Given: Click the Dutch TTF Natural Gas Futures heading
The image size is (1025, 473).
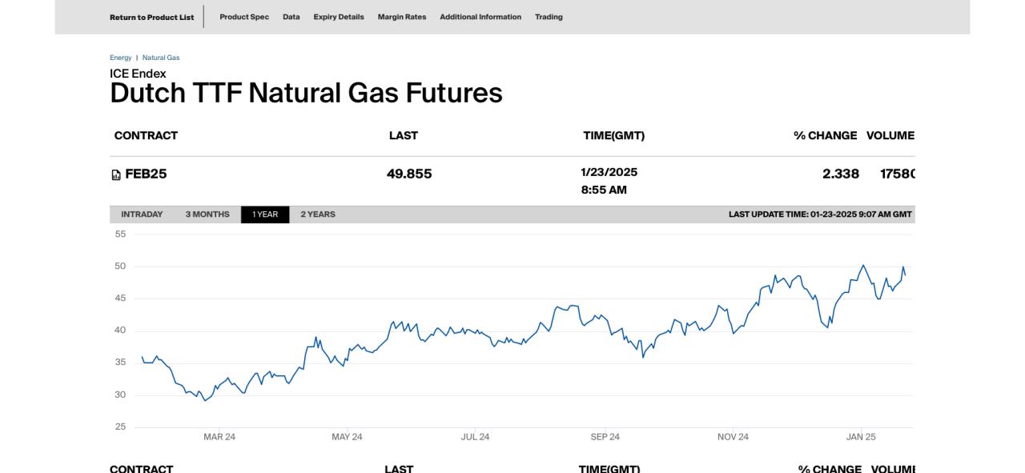Looking at the screenshot, I should [x=306, y=93].
